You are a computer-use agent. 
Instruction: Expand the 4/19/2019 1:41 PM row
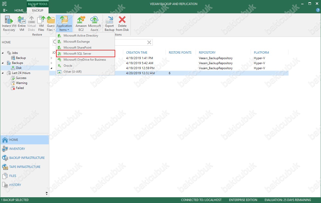[x=52, y=58]
